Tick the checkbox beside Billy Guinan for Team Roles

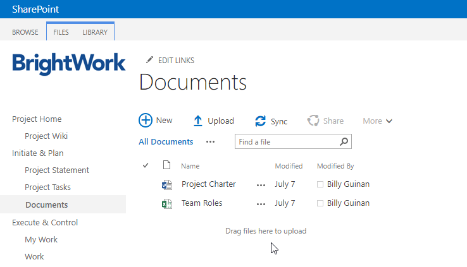pyautogui.click(x=320, y=204)
